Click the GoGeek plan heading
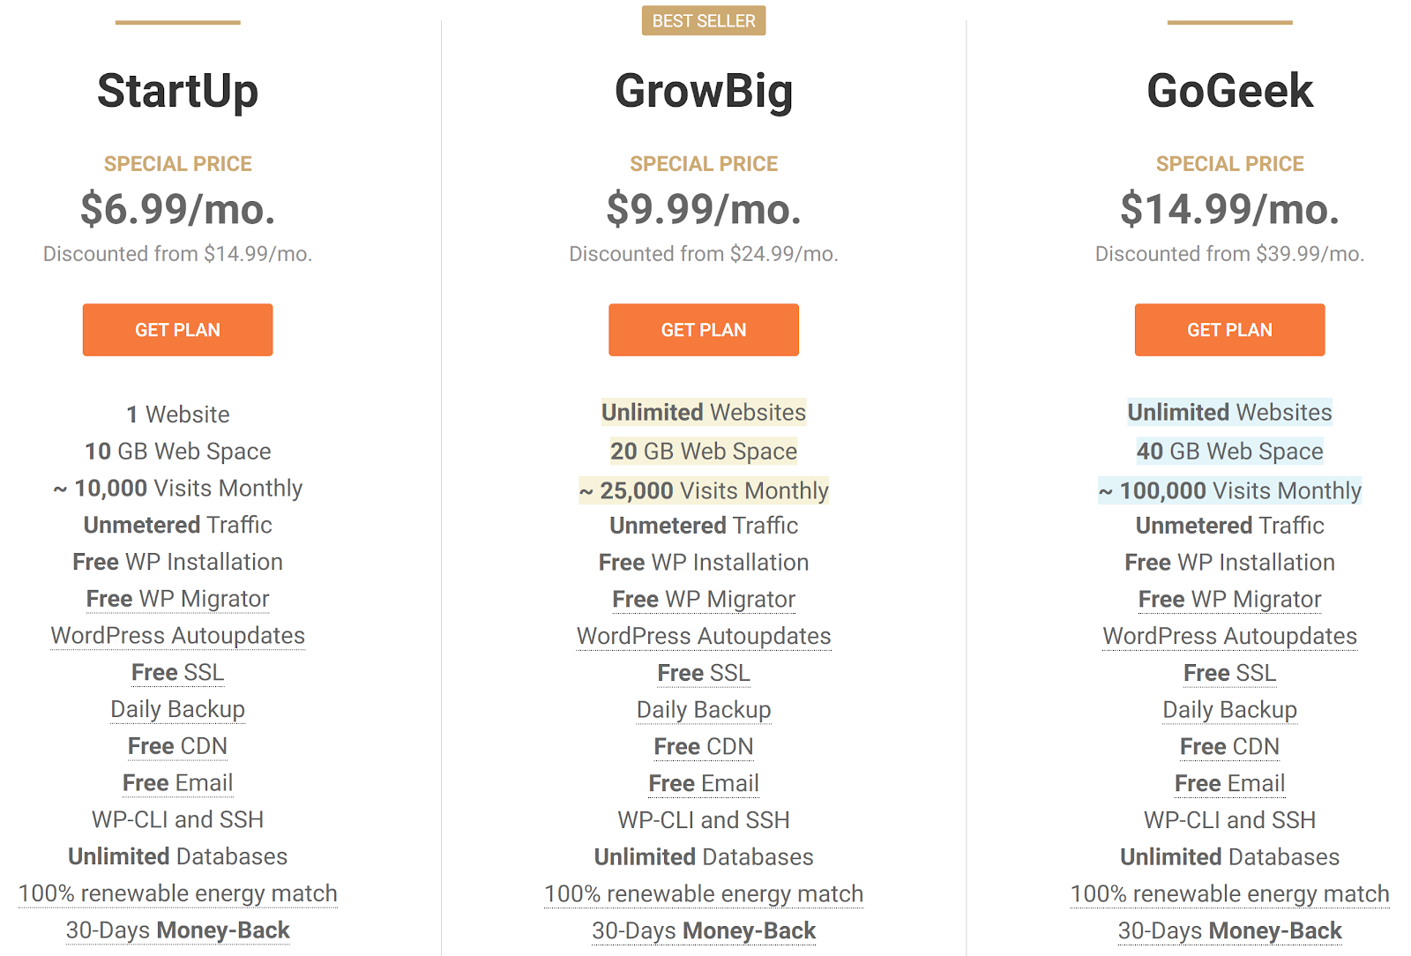Viewport: 1411px width, 956px height. (x=1229, y=91)
